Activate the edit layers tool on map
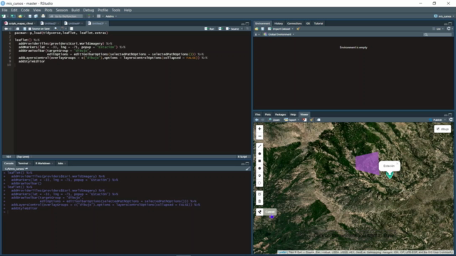 coord(259,194)
